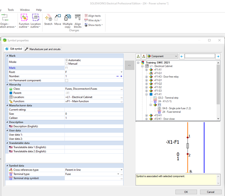
Task: Open the Root dropdown
Action: pyautogui.click(x=122, y=72)
